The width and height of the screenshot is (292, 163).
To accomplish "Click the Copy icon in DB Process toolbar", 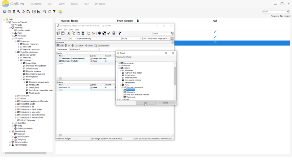I will point(73,33).
